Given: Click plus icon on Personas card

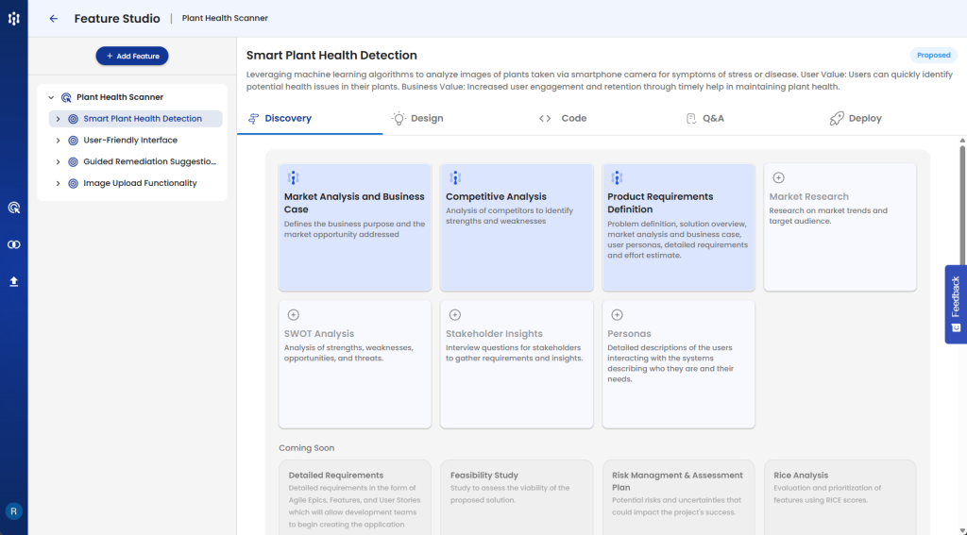Looking at the screenshot, I should 617,314.
